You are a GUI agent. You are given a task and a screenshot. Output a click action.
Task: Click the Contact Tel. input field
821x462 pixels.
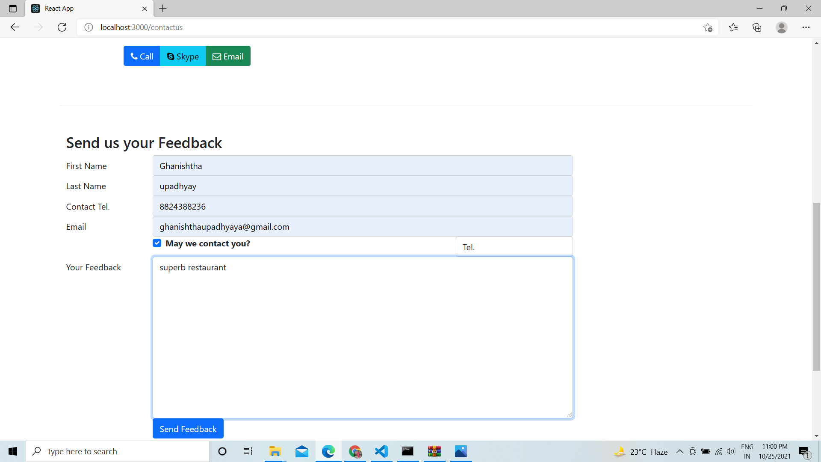pyautogui.click(x=363, y=206)
